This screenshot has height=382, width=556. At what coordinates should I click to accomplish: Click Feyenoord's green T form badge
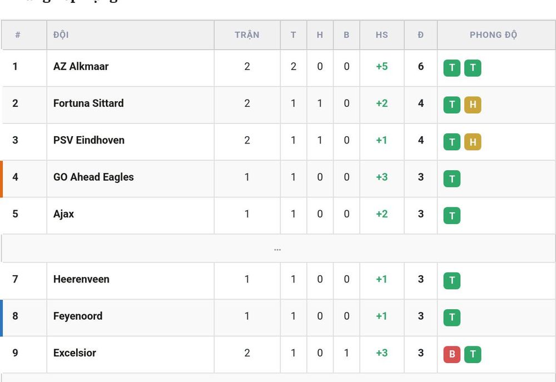451,317
